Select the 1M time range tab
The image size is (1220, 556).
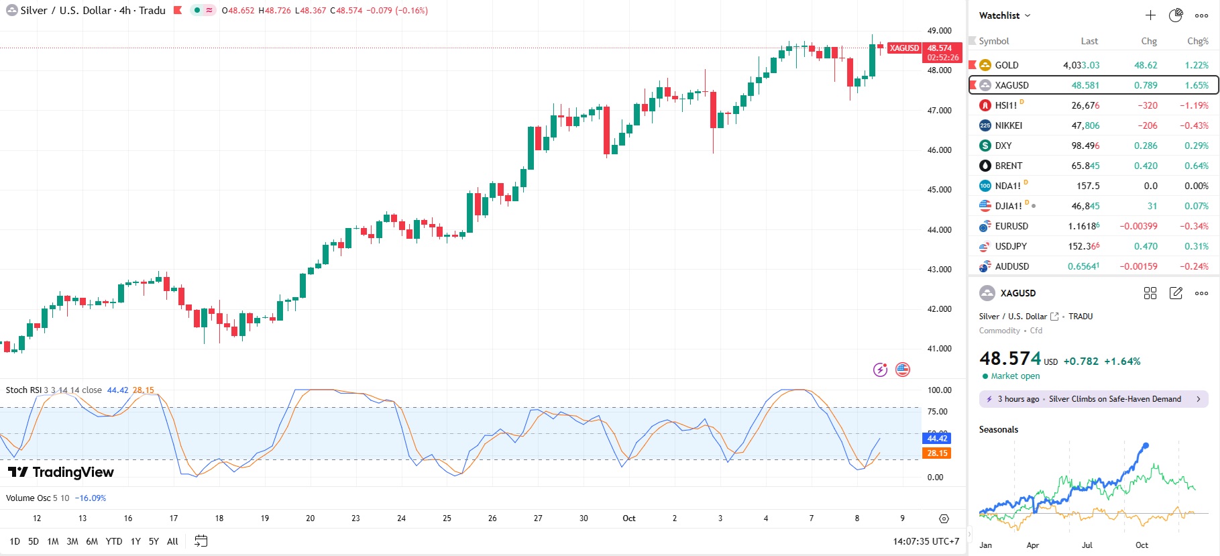tap(53, 541)
